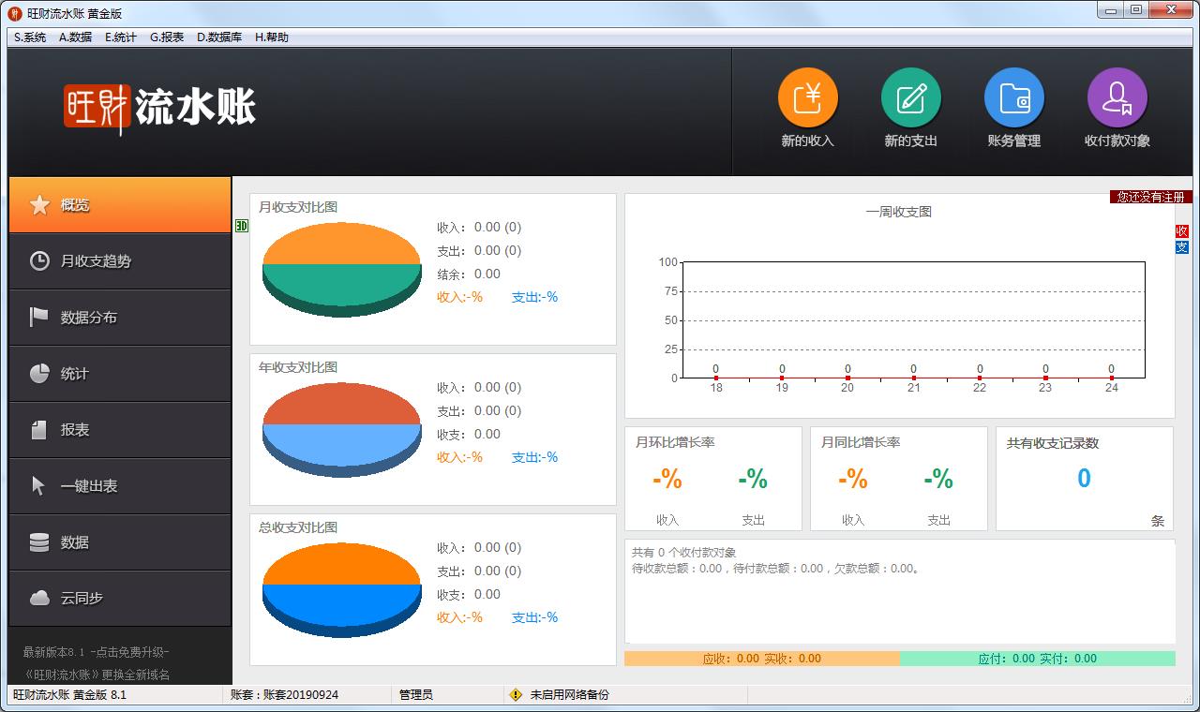Viewport: 1200px width, 712px height.
Task: Click 月环比增长率 收入 percentage
Action: tap(667, 480)
